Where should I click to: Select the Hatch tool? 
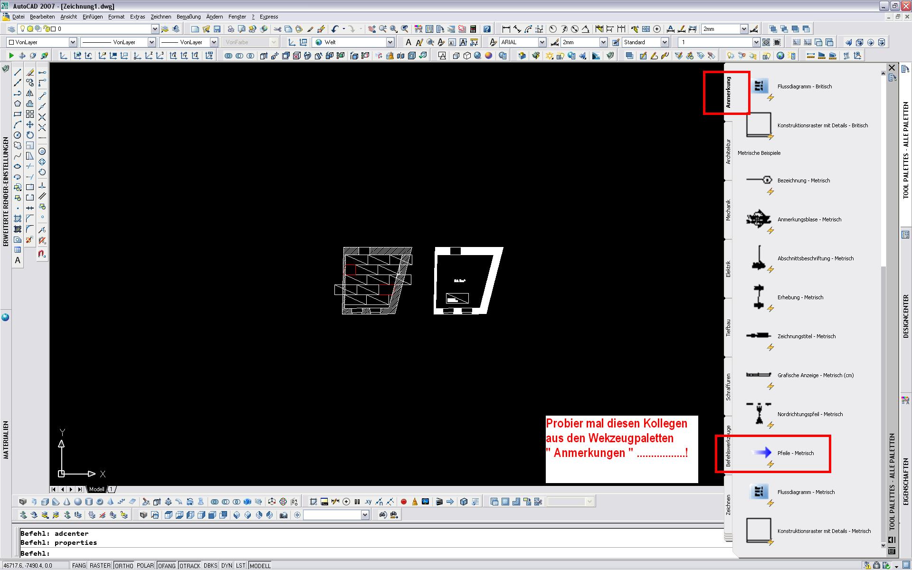point(18,218)
